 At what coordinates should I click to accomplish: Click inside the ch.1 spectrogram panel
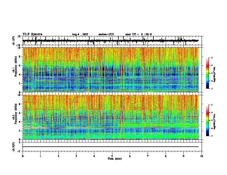click(x=111, y=70)
